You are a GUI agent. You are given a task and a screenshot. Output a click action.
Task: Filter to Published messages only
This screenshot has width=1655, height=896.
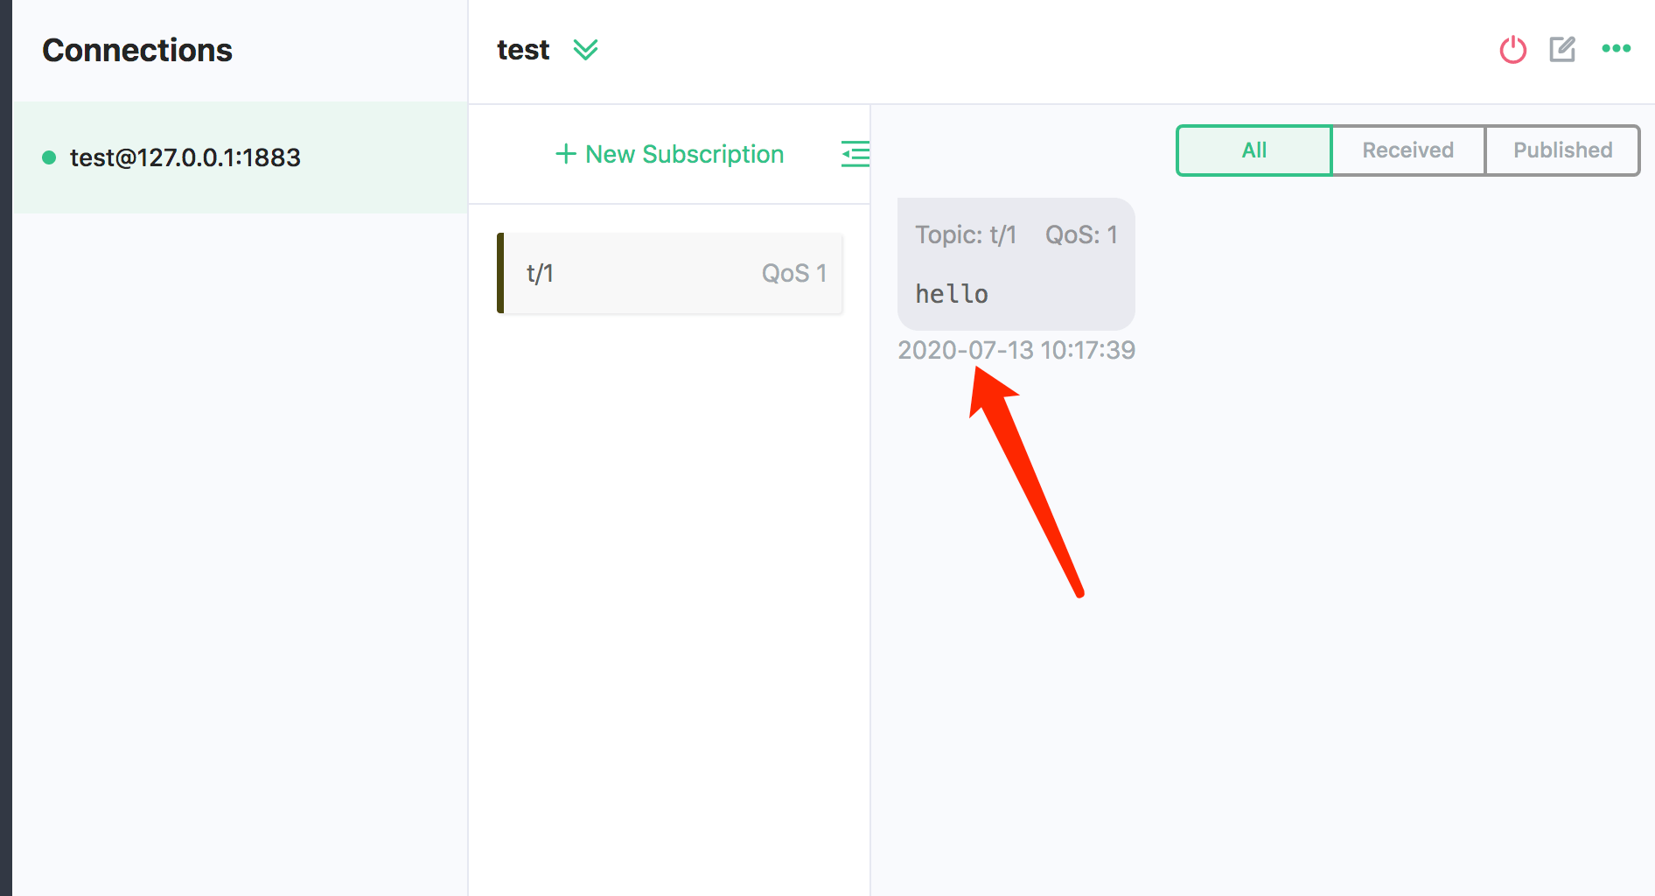[x=1562, y=150]
